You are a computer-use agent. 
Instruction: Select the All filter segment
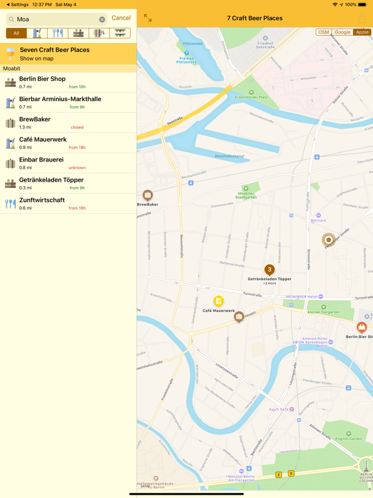point(16,33)
